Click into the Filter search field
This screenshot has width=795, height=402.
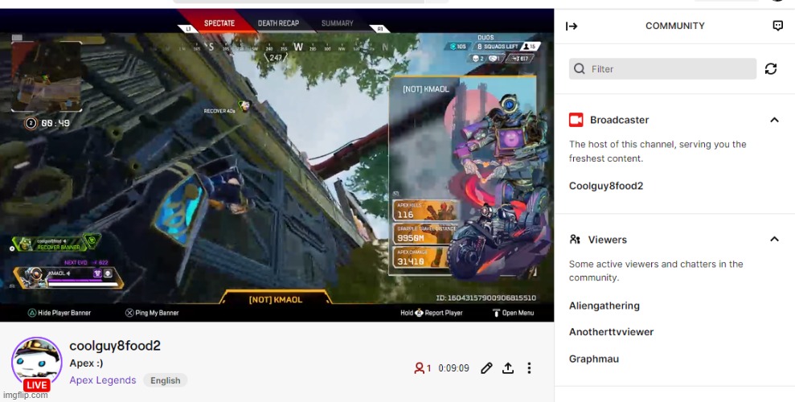pos(662,69)
